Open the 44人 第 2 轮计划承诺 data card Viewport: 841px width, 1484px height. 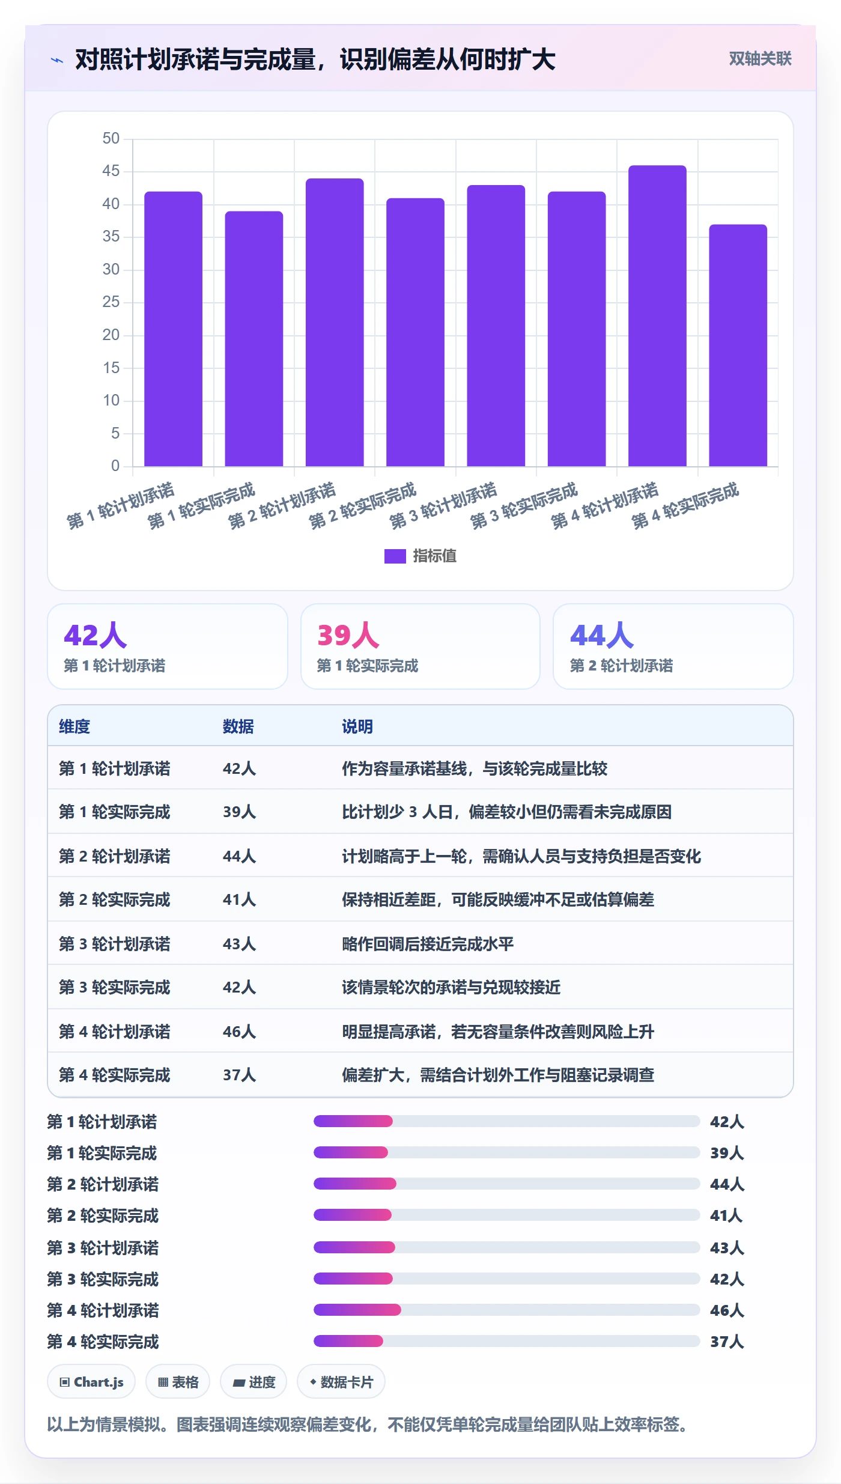click(673, 646)
